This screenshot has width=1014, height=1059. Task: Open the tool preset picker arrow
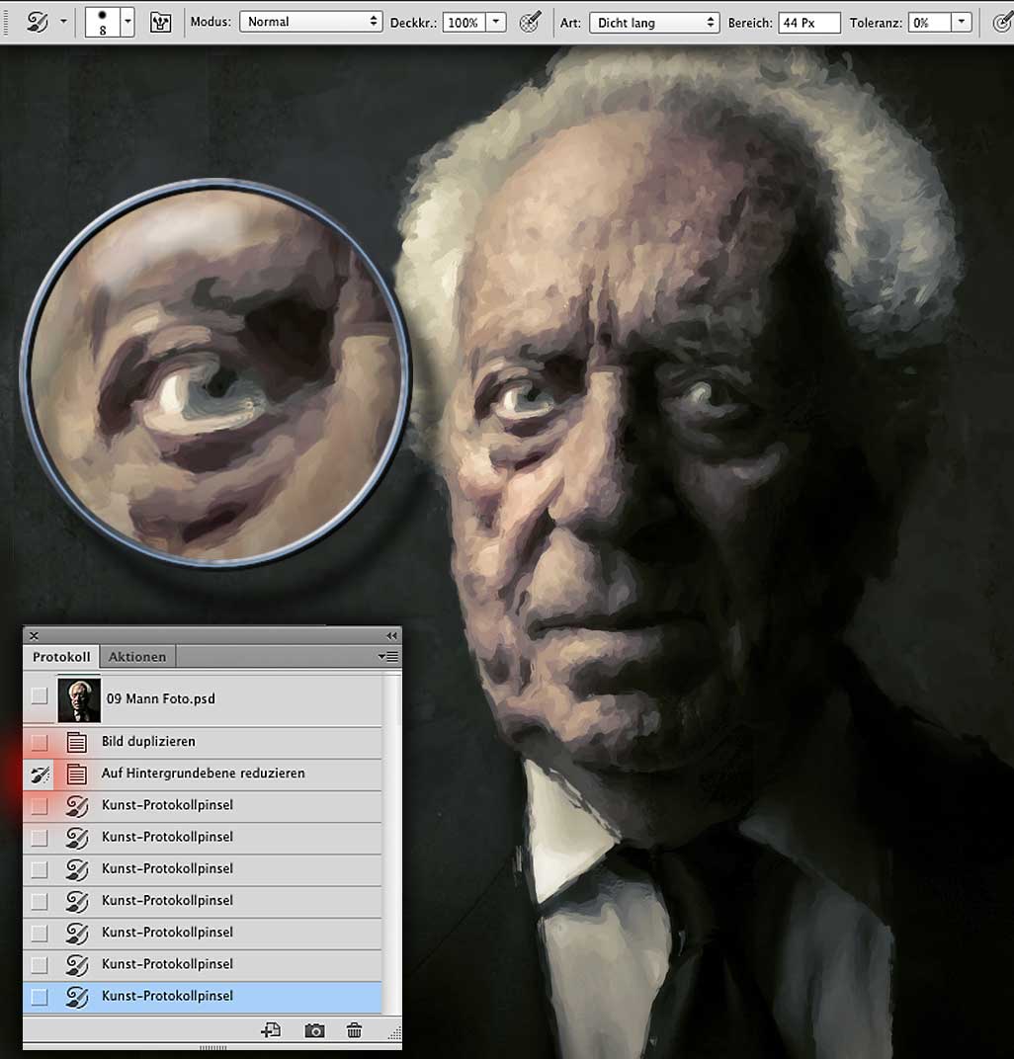click(x=63, y=22)
